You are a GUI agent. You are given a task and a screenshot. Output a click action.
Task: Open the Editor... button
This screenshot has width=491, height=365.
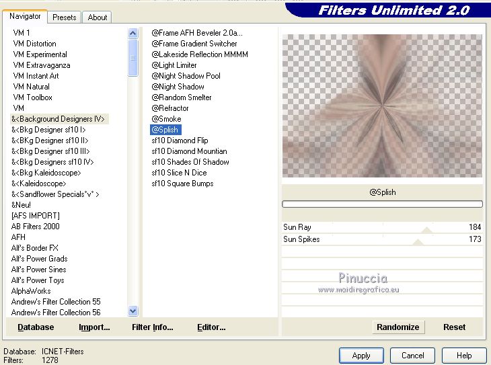tap(211, 327)
